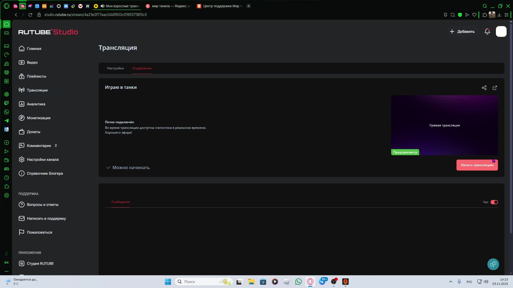The height and width of the screenshot is (288, 513).
Task: Open the notifications bell
Action: coord(487,31)
